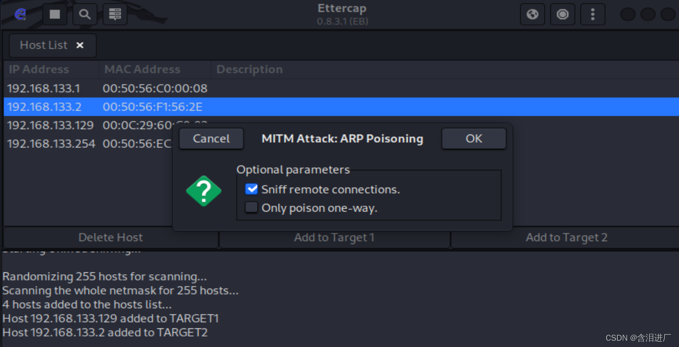
Task: Sort by MAC Address column header
Action: coord(155,69)
